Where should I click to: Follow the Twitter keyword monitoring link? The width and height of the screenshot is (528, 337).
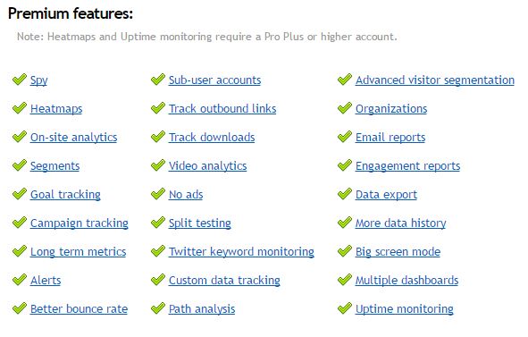pyautogui.click(x=241, y=252)
